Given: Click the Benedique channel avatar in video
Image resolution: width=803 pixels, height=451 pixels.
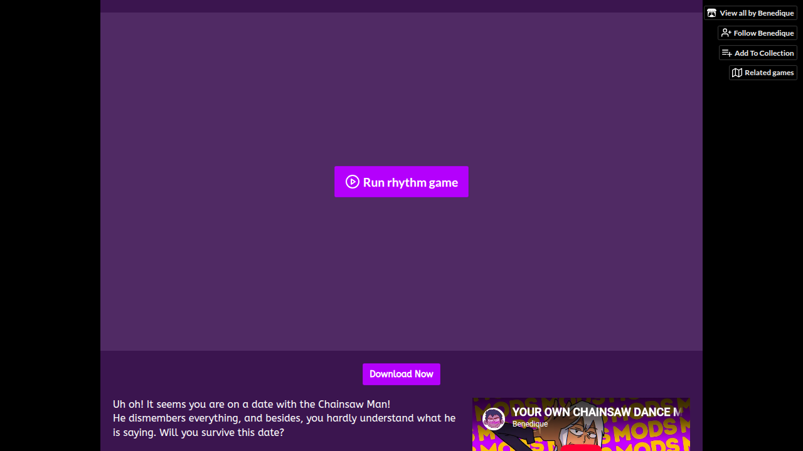Looking at the screenshot, I should [x=494, y=418].
